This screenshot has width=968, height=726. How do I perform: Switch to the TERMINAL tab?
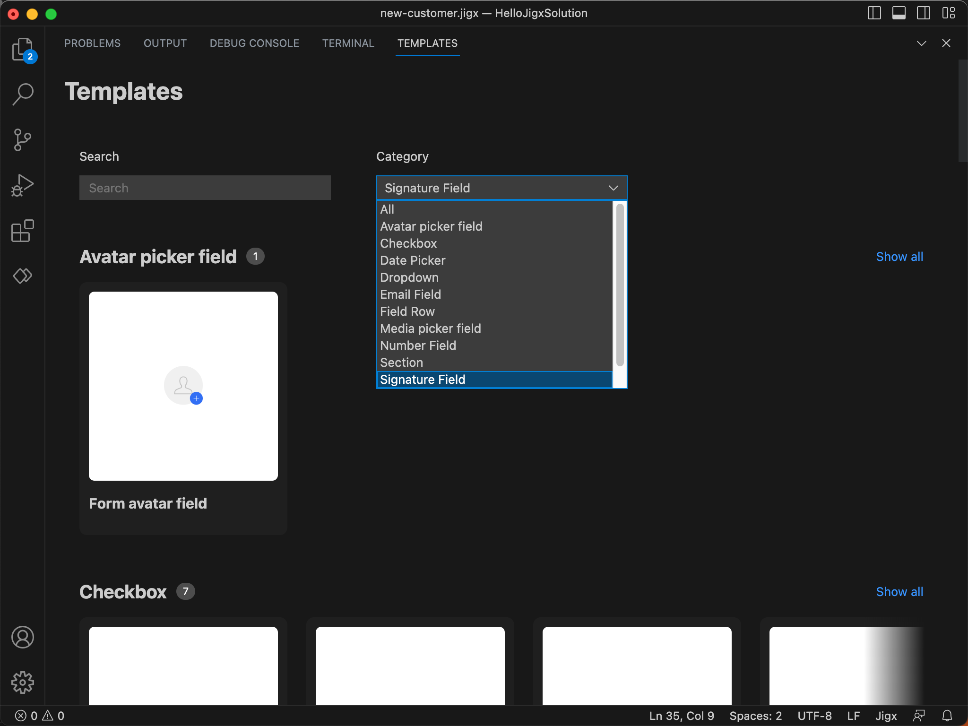348,43
